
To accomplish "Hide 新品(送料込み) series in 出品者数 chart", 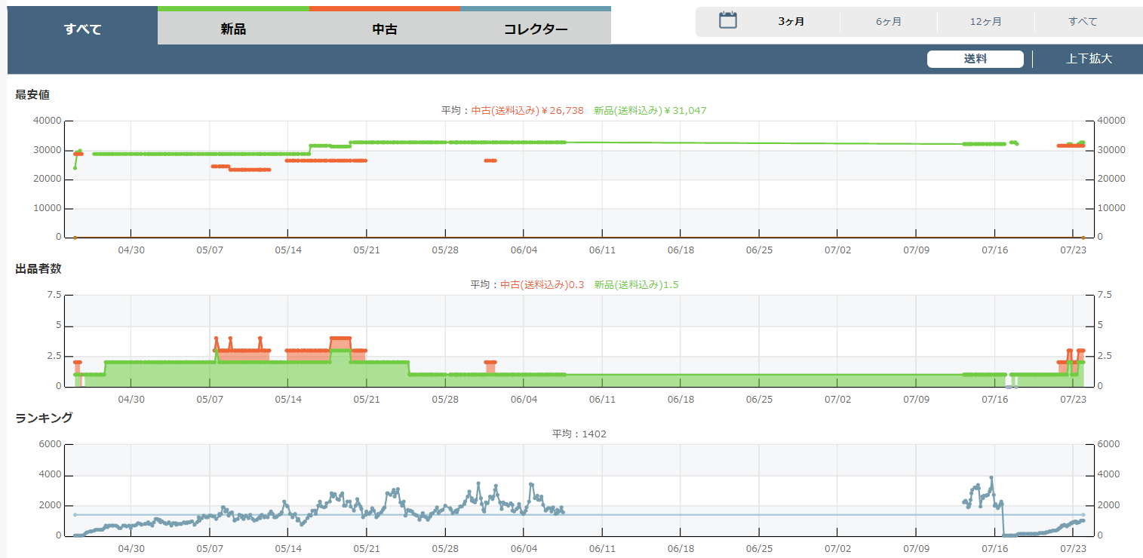I will (x=636, y=284).
